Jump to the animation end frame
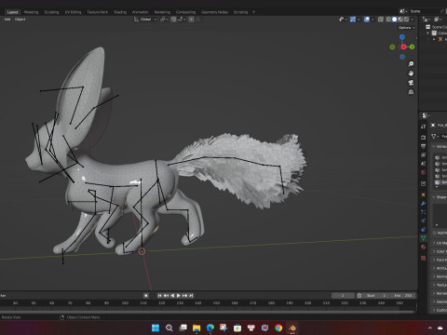Screen dimensions: 447x335 [191, 295]
